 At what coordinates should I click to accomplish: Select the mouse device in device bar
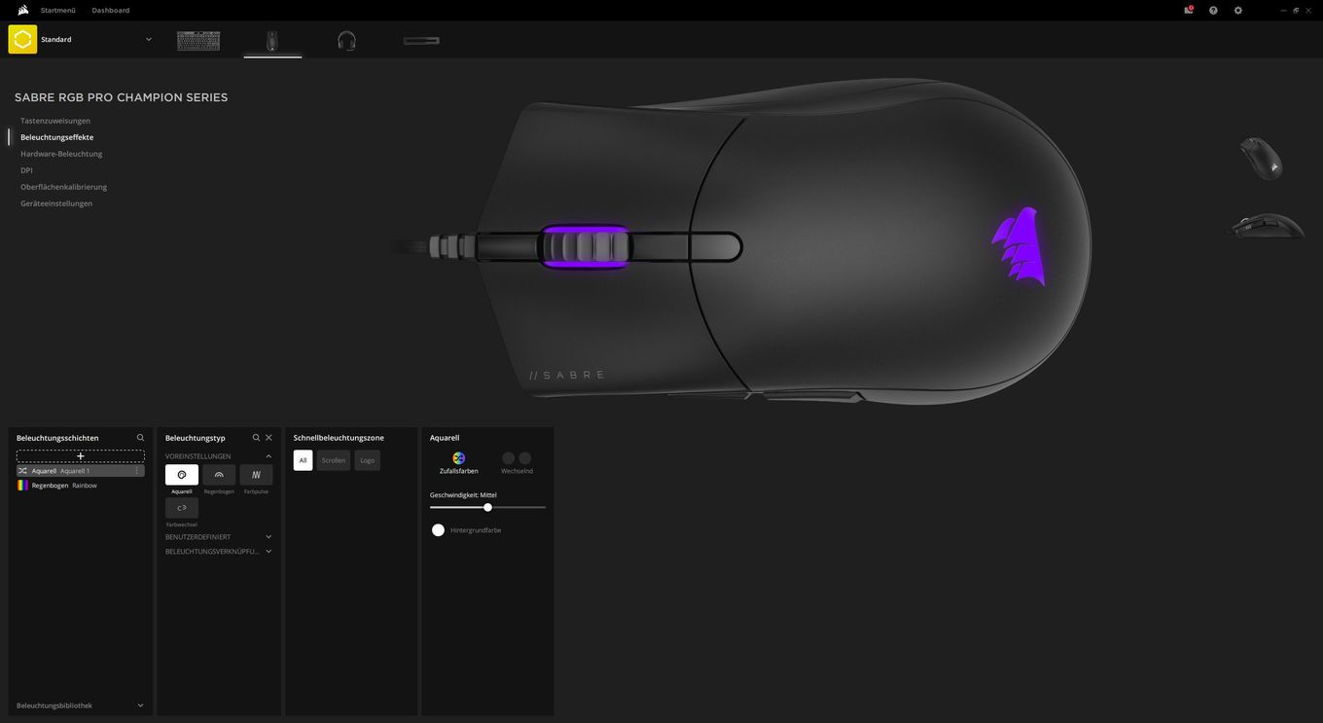[272, 41]
